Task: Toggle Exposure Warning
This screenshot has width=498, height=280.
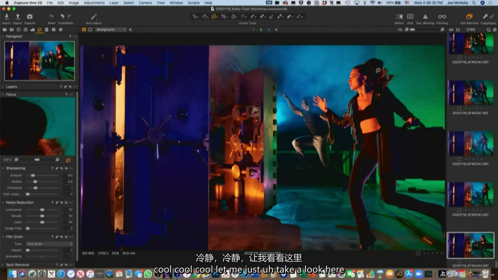Action: point(425,17)
